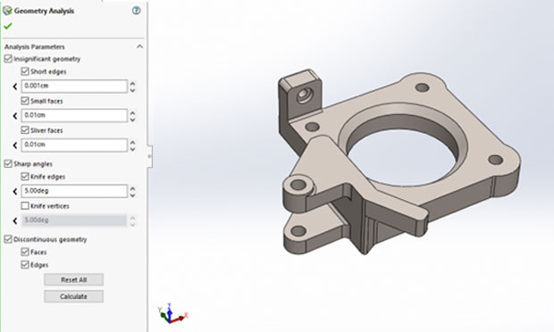Increase Sliver faces value with up arrow
This screenshot has height=332, width=554.
[x=132, y=143]
